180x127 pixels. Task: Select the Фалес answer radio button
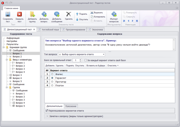52,74
